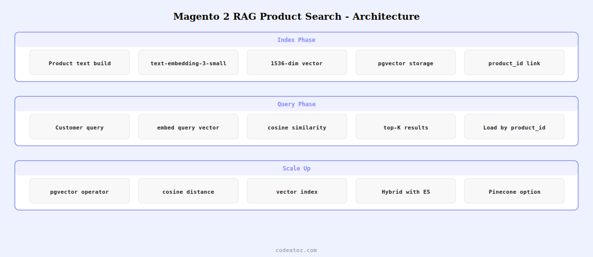
Task: Select the 'cosine distance' box
Action: [x=188, y=191]
